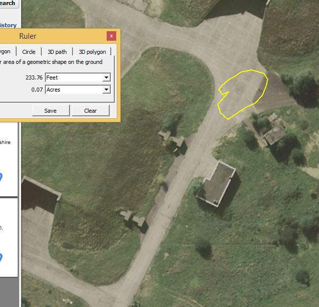This screenshot has height=307, width=319.
Task: Click the 233.76 perimeter value
Action: (x=34, y=78)
